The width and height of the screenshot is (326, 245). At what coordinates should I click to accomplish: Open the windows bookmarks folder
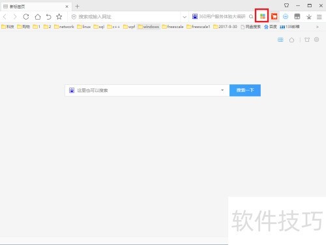[149, 27]
